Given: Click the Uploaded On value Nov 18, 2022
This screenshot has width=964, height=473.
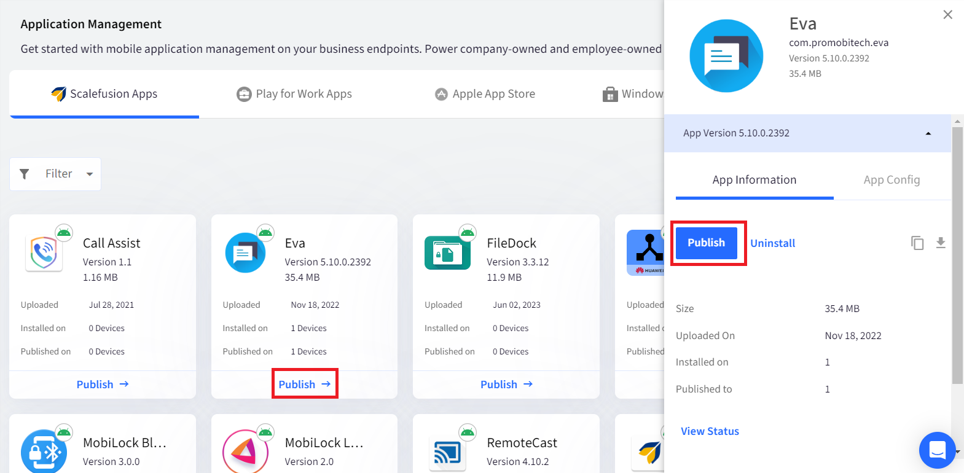Looking at the screenshot, I should 853,336.
